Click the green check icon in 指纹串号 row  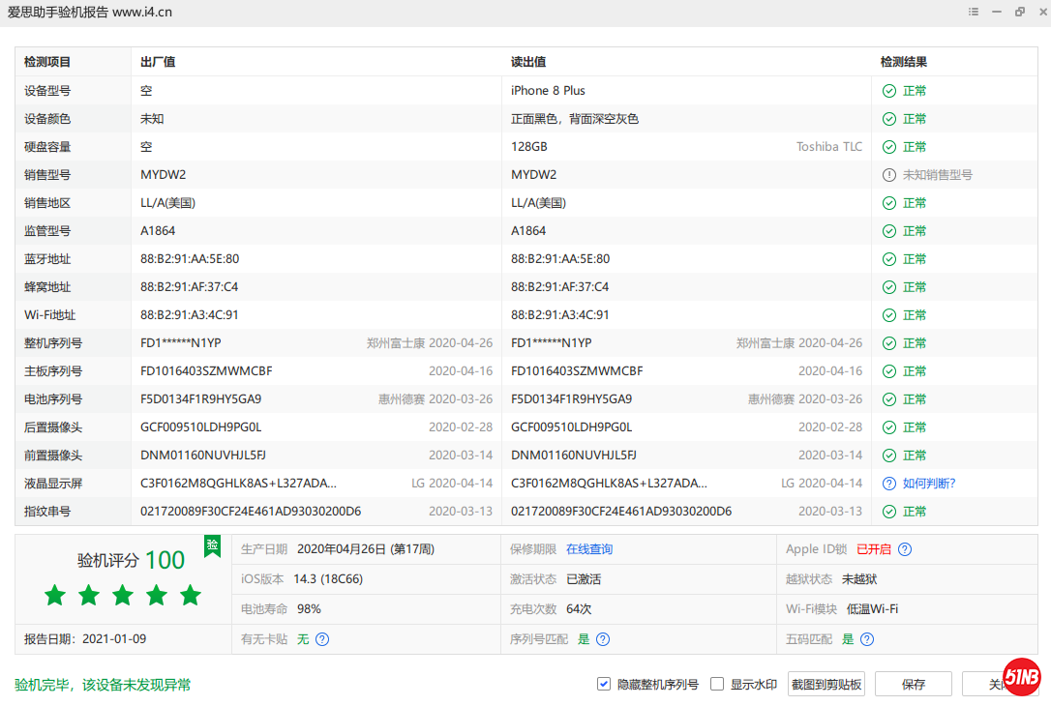[x=888, y=512]
